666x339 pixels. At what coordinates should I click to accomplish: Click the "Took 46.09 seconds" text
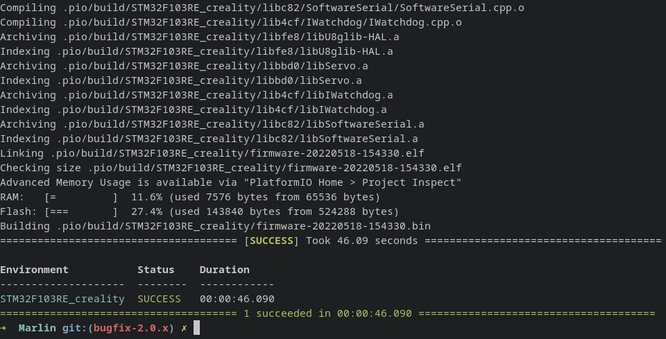pos(361,241)
